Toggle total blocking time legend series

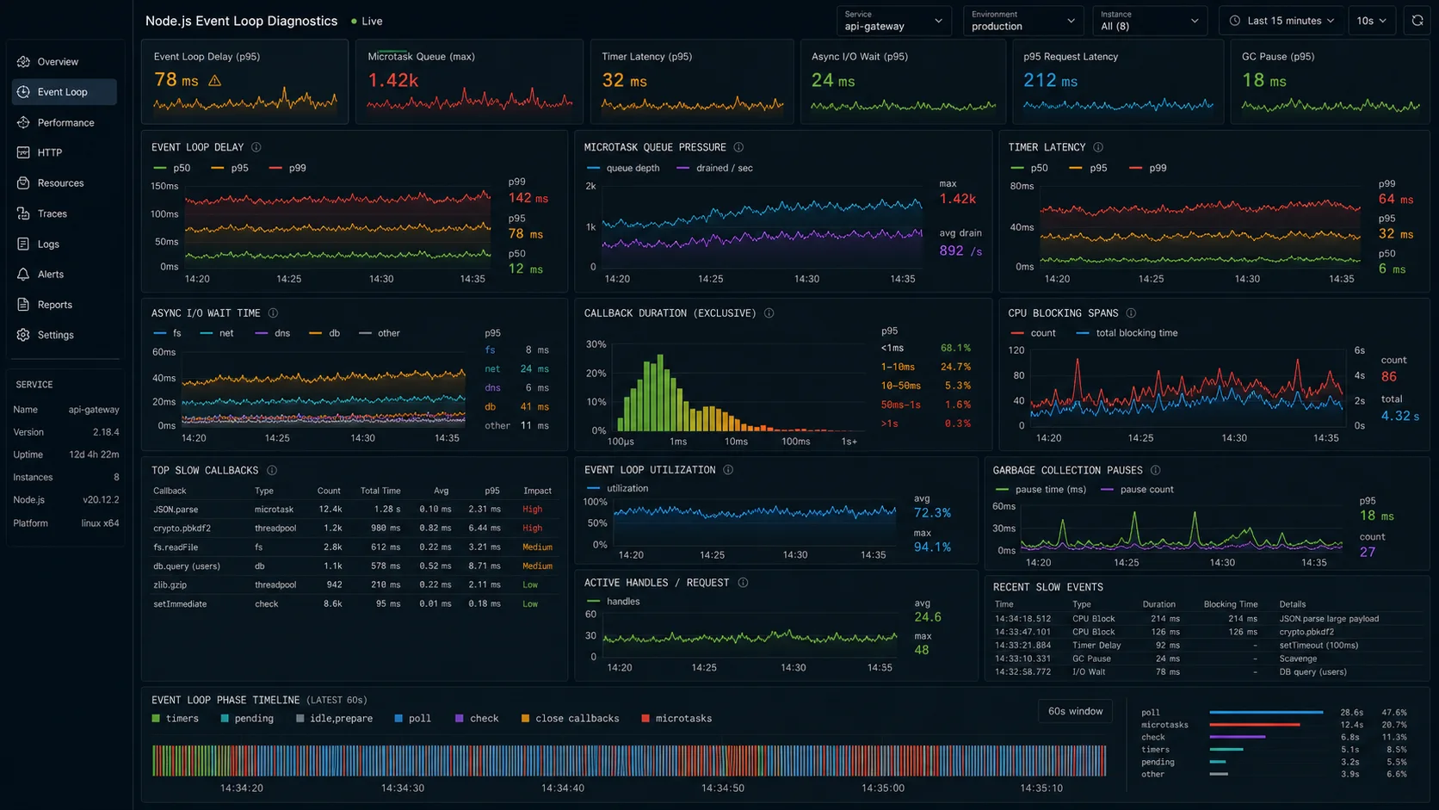(1127, 333)
